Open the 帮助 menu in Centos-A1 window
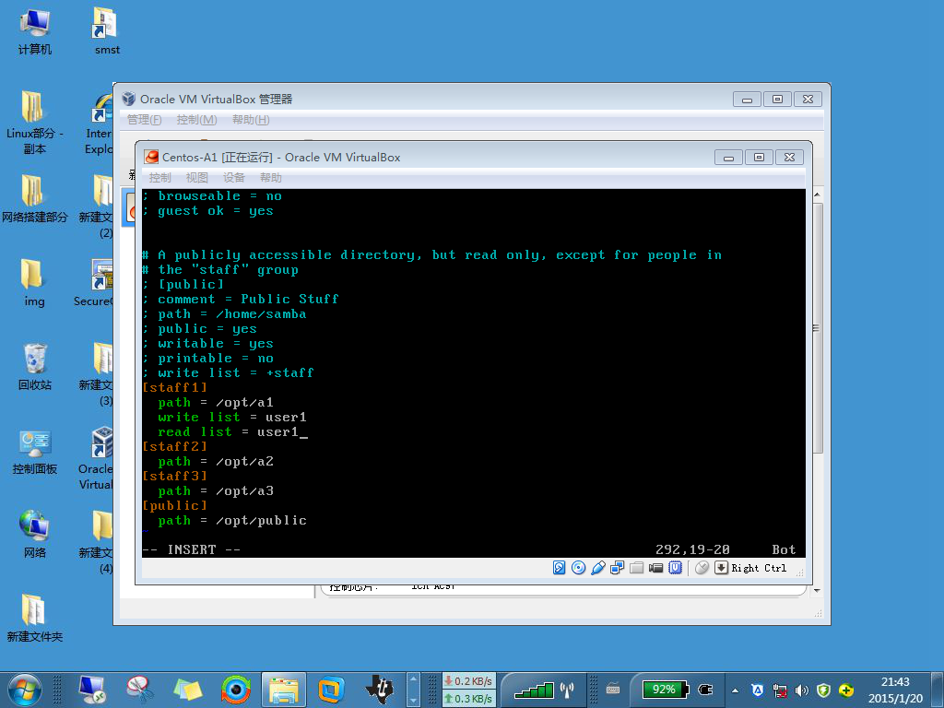Screen dimensions: 944x708 [x=270, y=178]
